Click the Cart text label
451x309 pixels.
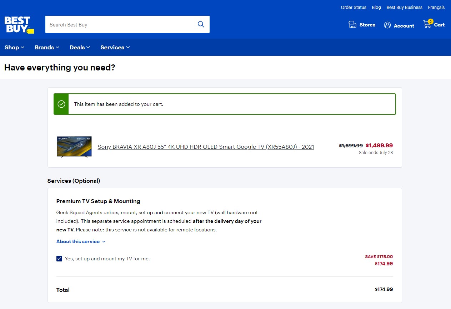click(439, 25)
